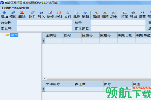The image size is (151, 100).
Task: Select the upper grid row indicator arrow
Action: click(44, 41)
